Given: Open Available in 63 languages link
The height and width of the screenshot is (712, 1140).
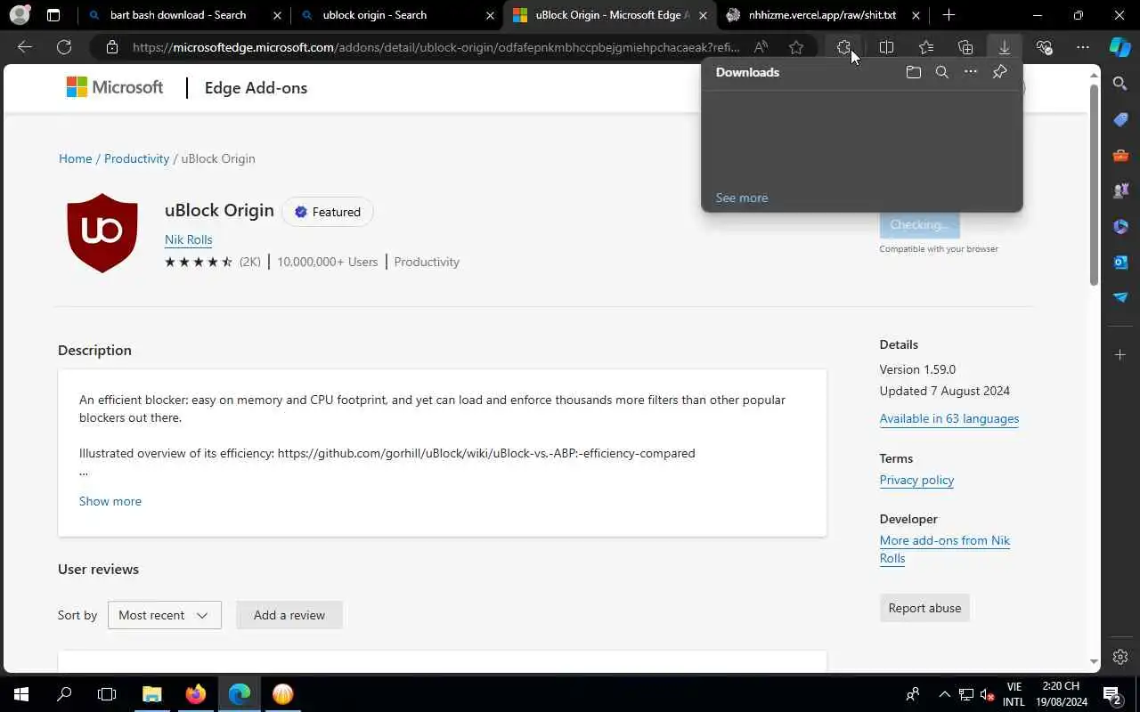Looking at the screenshot, I should click(x=949, y=418).
